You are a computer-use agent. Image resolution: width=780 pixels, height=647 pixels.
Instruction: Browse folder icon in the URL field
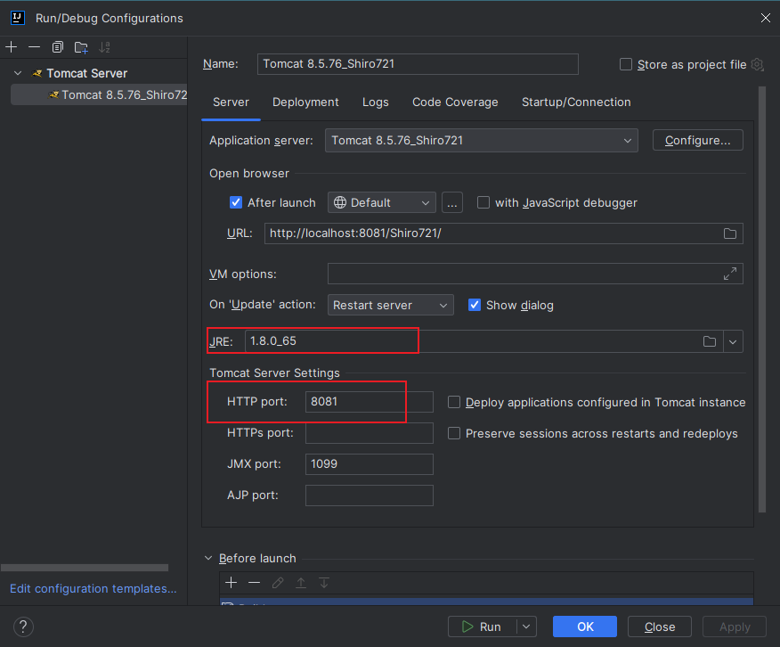[x=730, y=233]
